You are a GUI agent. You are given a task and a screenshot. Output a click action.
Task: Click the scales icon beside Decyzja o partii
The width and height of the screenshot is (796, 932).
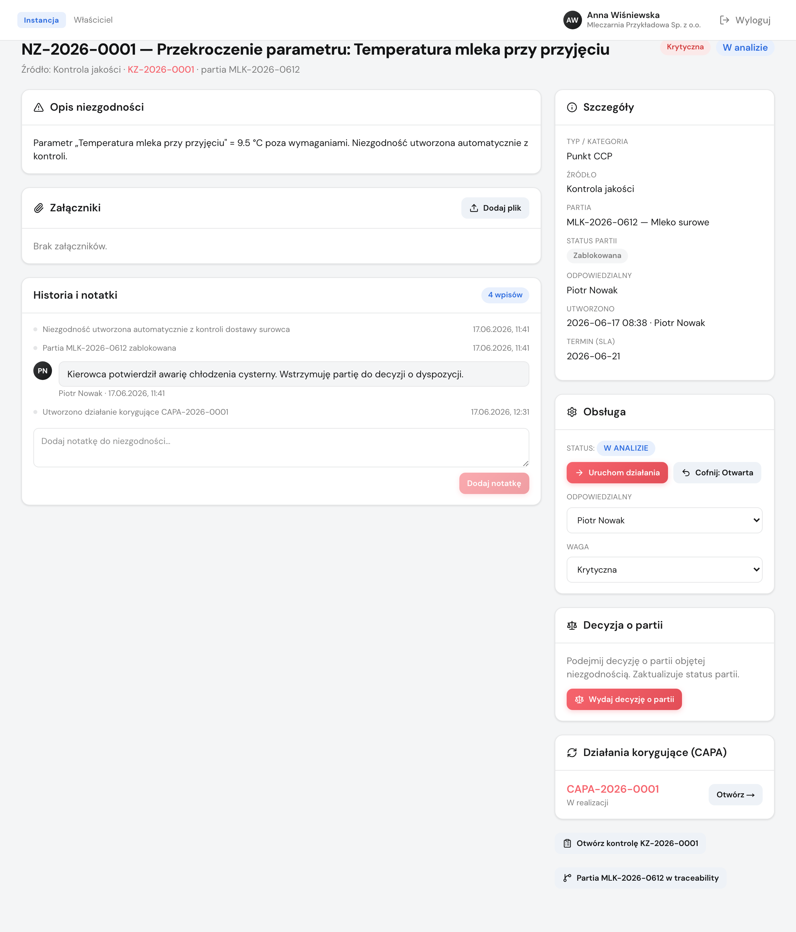pyautogui.click(x=572, y=625)
